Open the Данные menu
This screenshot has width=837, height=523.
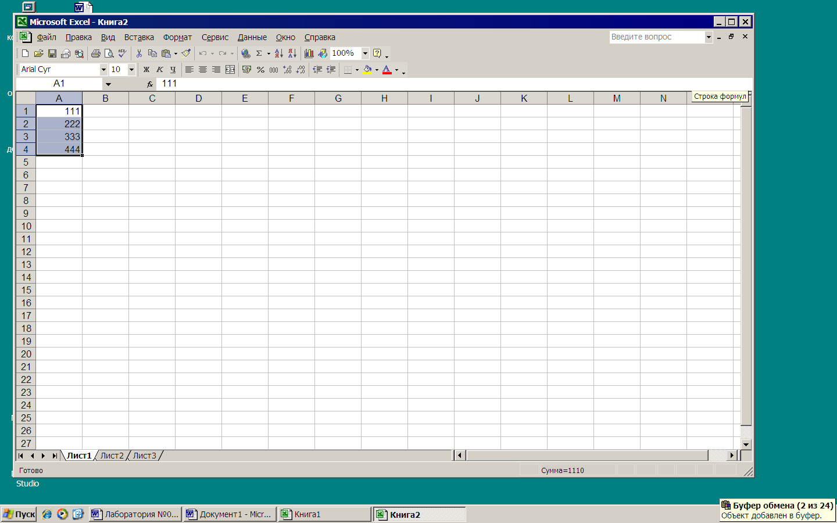point(252,37)
